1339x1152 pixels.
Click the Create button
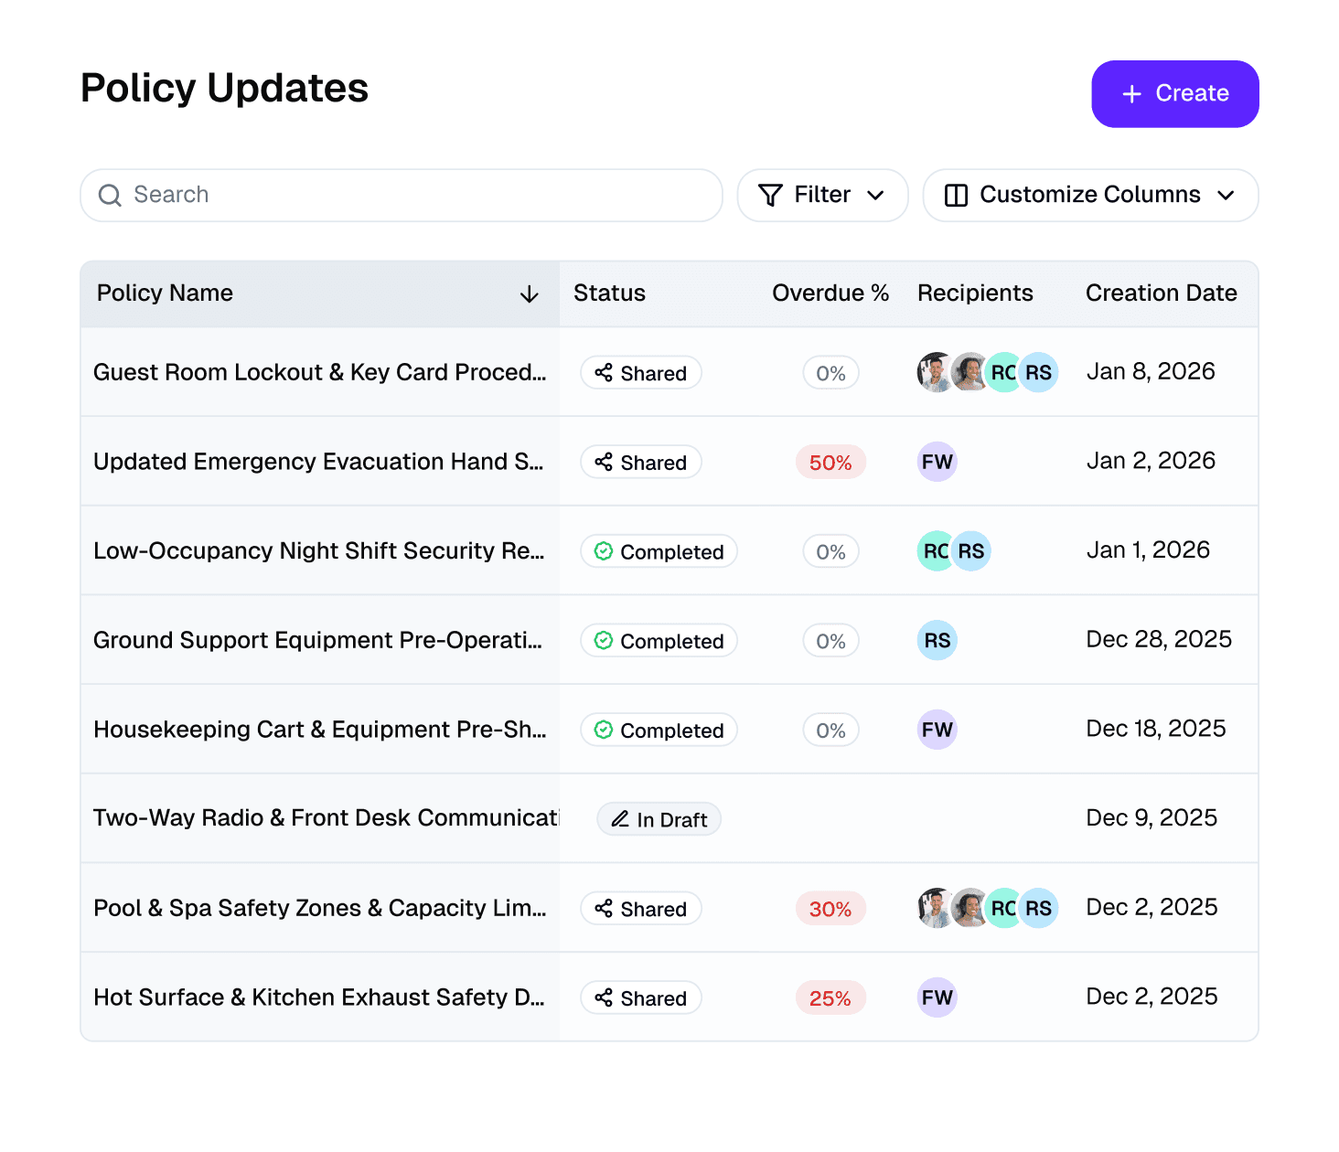1174,93
